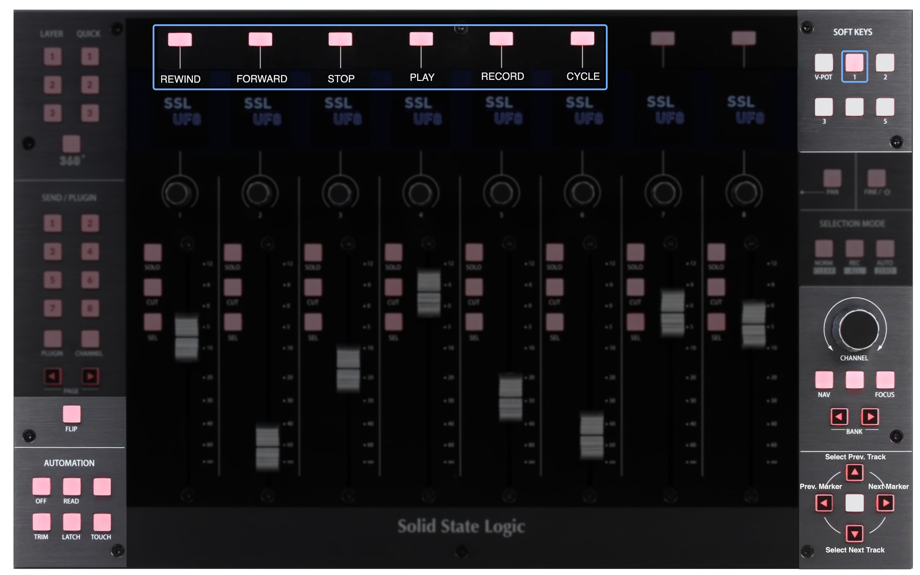The image size is (920, 575).
Task: Toggle the FOCUS button
Action: click(885, 380)
